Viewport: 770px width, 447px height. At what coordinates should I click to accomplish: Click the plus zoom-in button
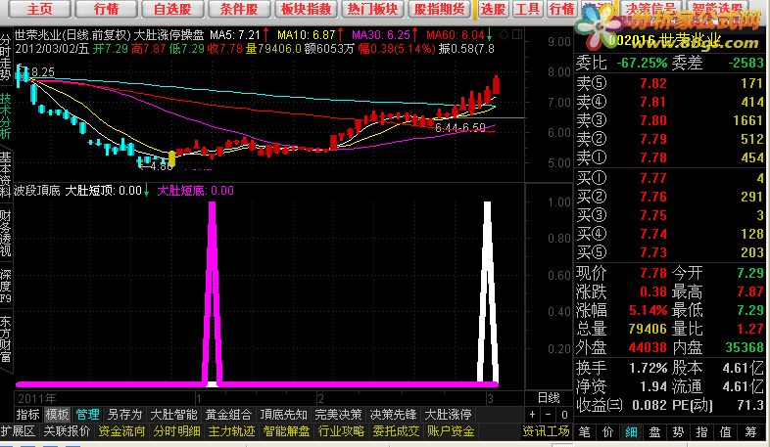click(532, 415)
